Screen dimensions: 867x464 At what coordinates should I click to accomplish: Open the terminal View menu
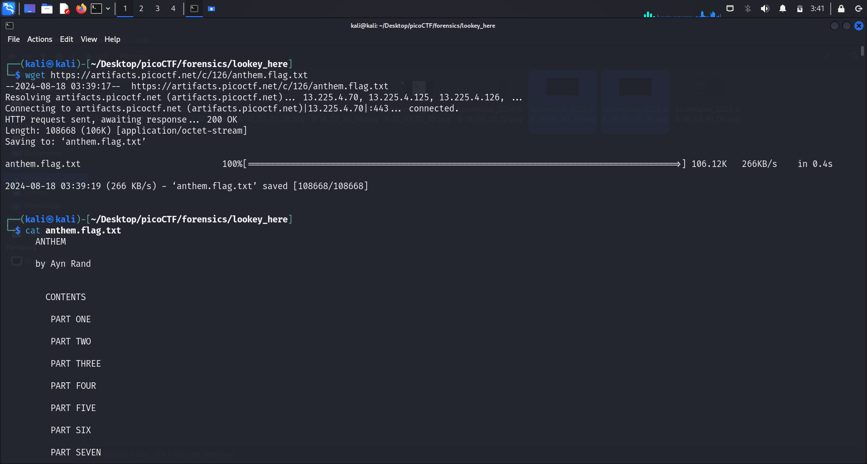(89, 39)
